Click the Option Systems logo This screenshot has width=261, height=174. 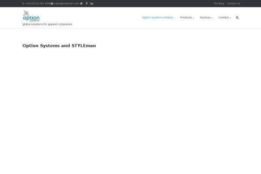coord(31,16)
